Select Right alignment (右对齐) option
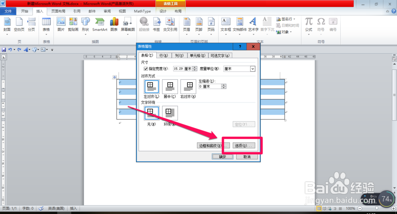The width and height of the screenshot is (397, 214). [x=188, y=87]
